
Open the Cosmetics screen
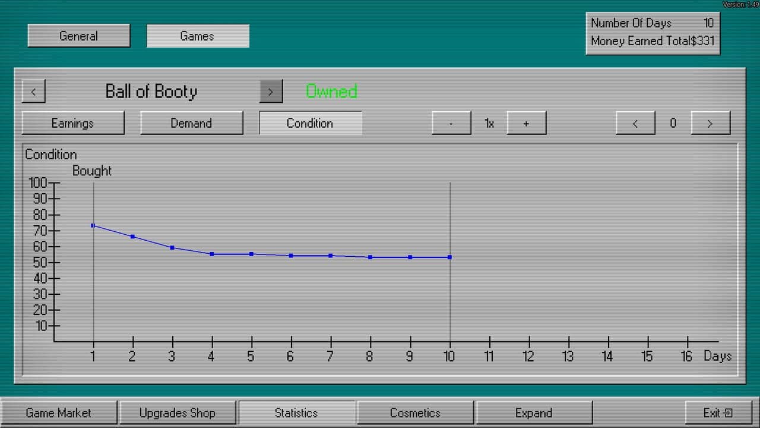[x=415, y=413]
